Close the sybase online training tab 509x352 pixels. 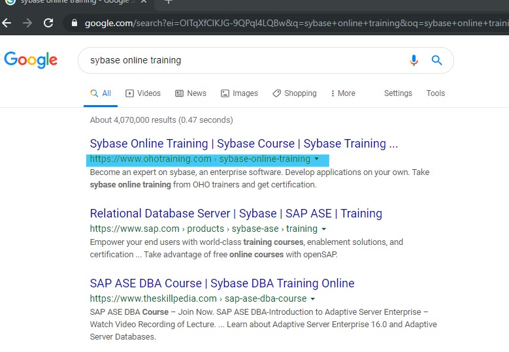point(144,1)
